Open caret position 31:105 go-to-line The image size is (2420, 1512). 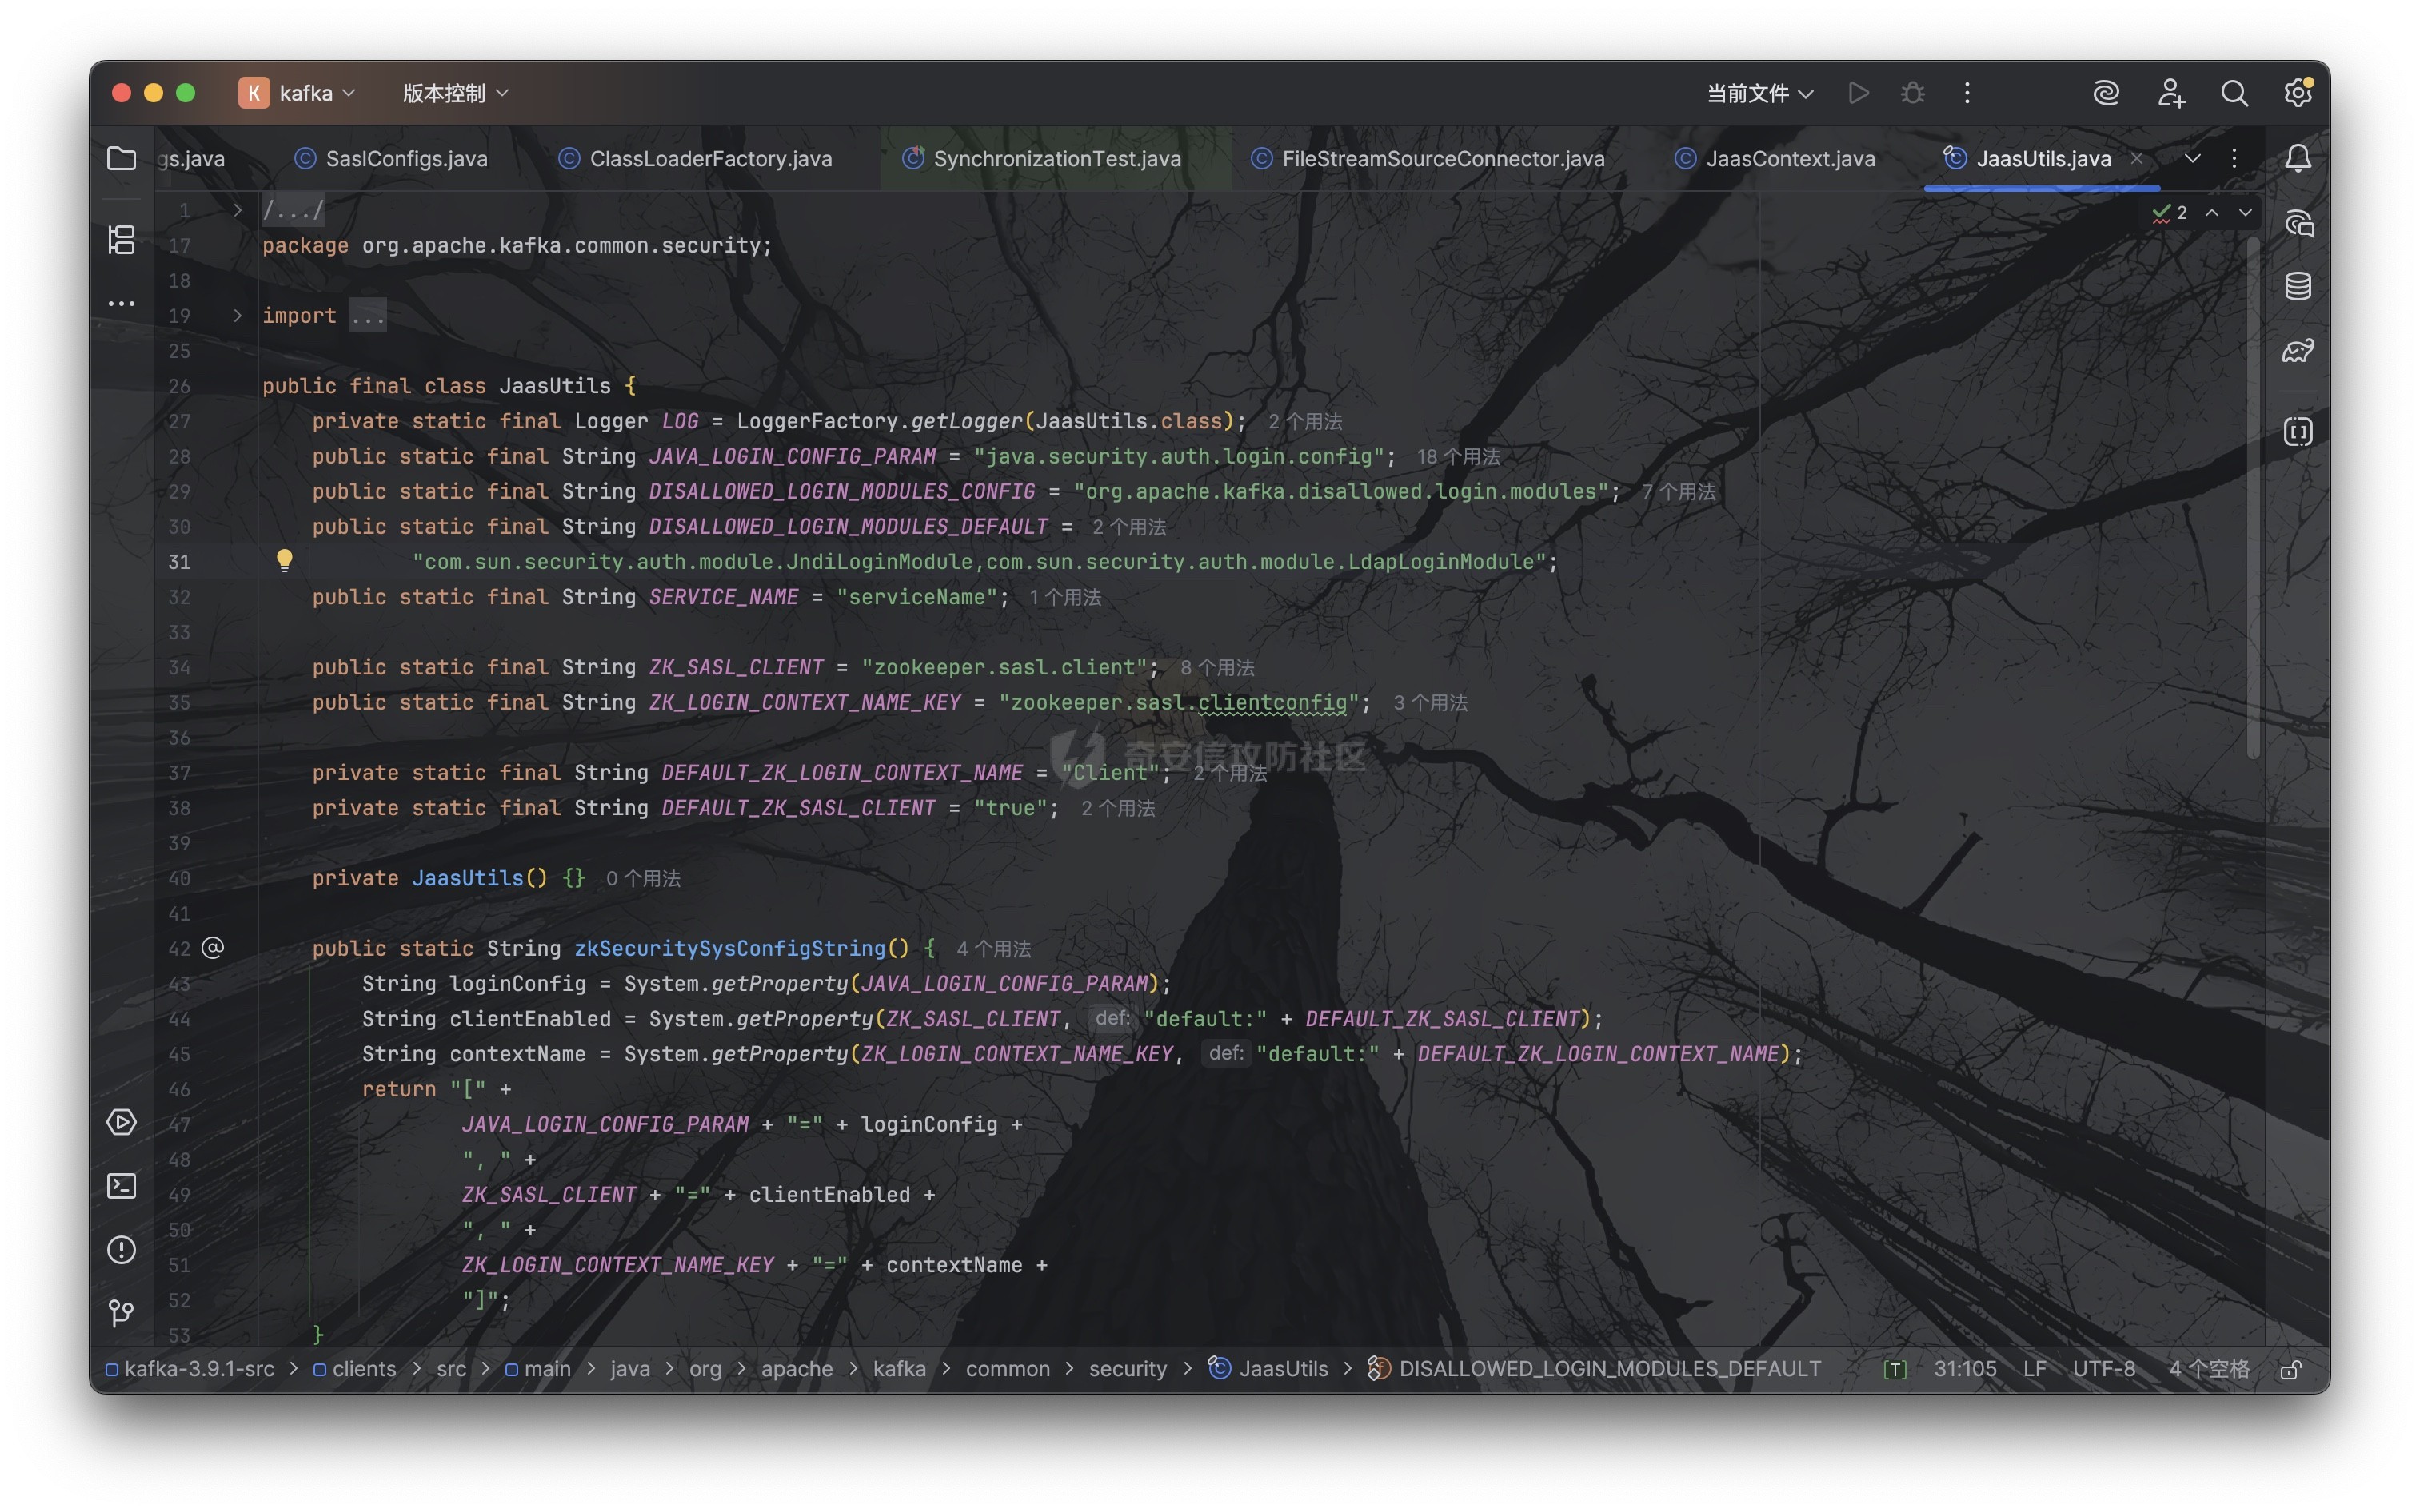(x=1965, y=1369)
